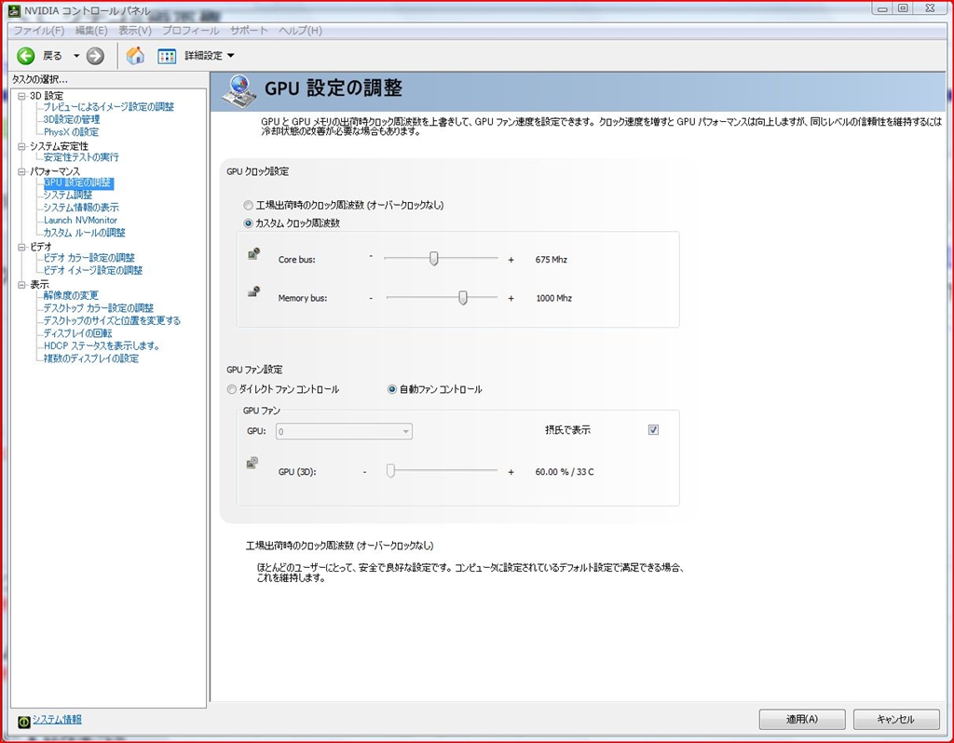Open デスクトップのサイズと位置を変更する tree item

click(112, 321)
